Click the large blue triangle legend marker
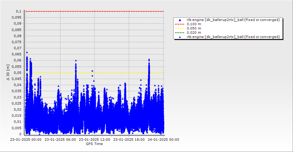 point(180,20)
